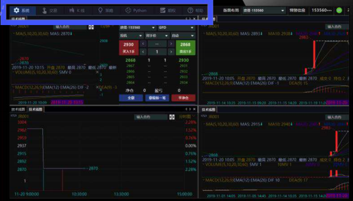This screenshot has width=353, height=201.
Task: Expand the GFD order type dropdown
Action: point(176,28)
